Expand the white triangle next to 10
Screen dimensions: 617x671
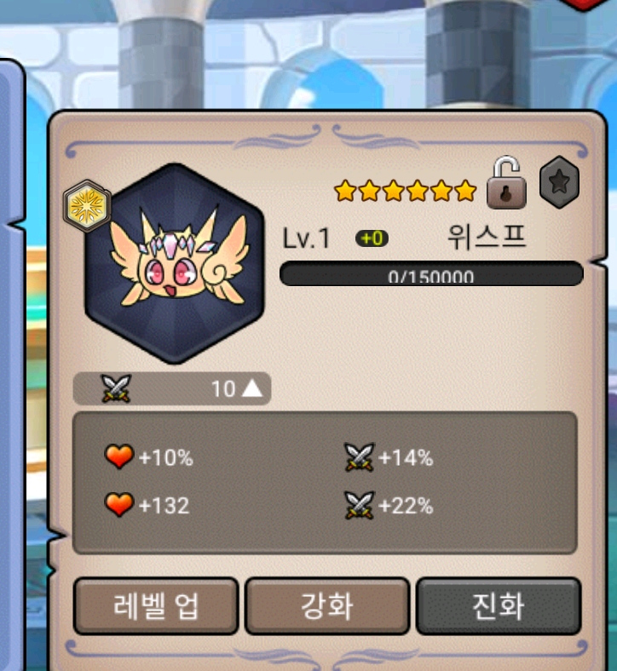point(252,388)
